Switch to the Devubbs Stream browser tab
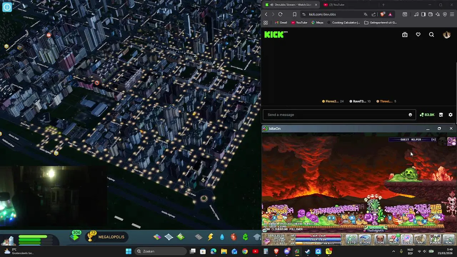 click(x=290, y=5)
